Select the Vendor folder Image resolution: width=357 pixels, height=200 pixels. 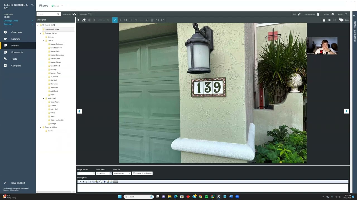pyautogui.click(x=50, y=131)
